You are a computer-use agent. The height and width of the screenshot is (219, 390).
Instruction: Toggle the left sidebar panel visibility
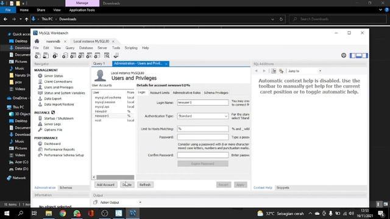[x=352, y=55]
